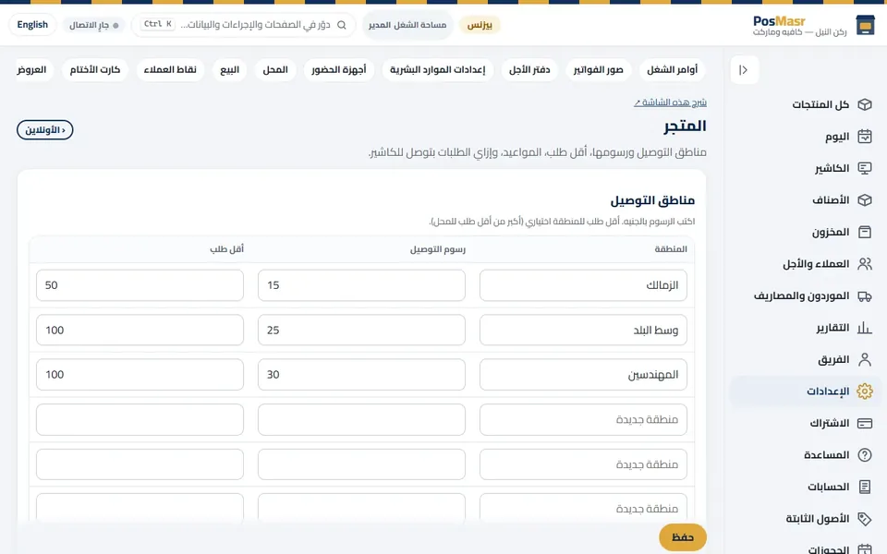Go to الاشتراك sidebar item

pyautogui.click(x=806, y=423)
